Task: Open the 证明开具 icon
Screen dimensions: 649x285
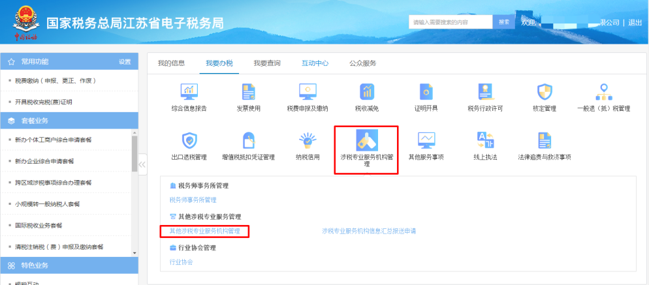Action: (426, 93)
